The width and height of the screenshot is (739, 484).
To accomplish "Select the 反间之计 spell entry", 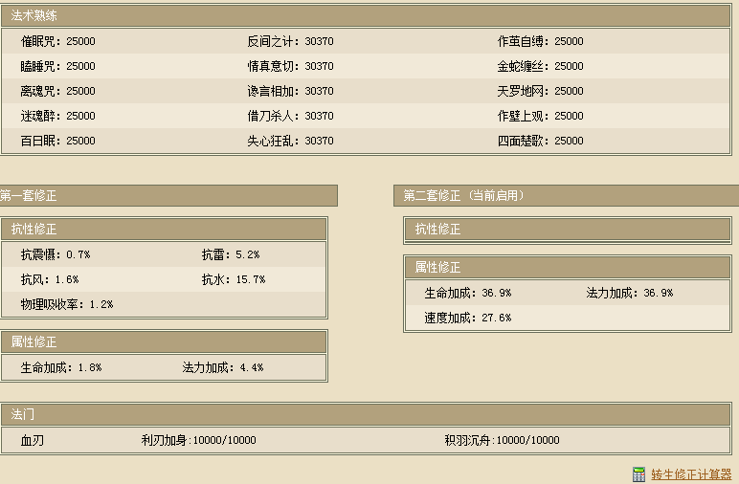I will coord(290,42).
